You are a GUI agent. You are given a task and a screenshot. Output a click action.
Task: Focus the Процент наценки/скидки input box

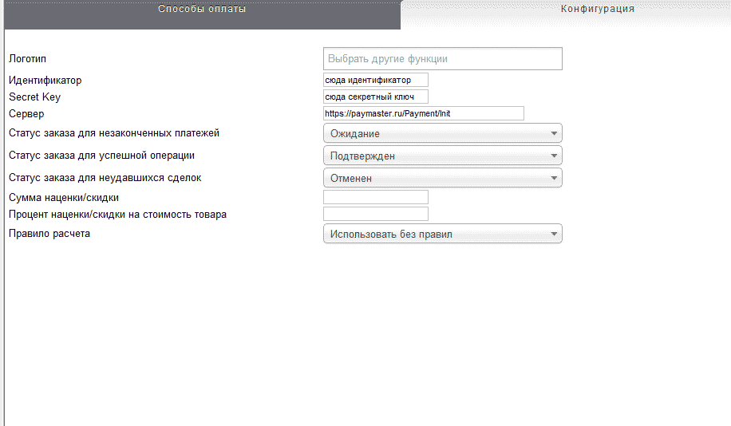[x=375, y=214]
